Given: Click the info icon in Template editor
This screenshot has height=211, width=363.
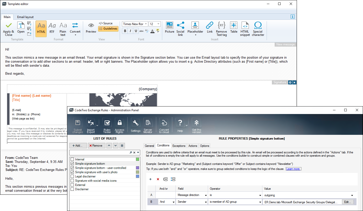Looking at the screenshot, I should 292,17.
